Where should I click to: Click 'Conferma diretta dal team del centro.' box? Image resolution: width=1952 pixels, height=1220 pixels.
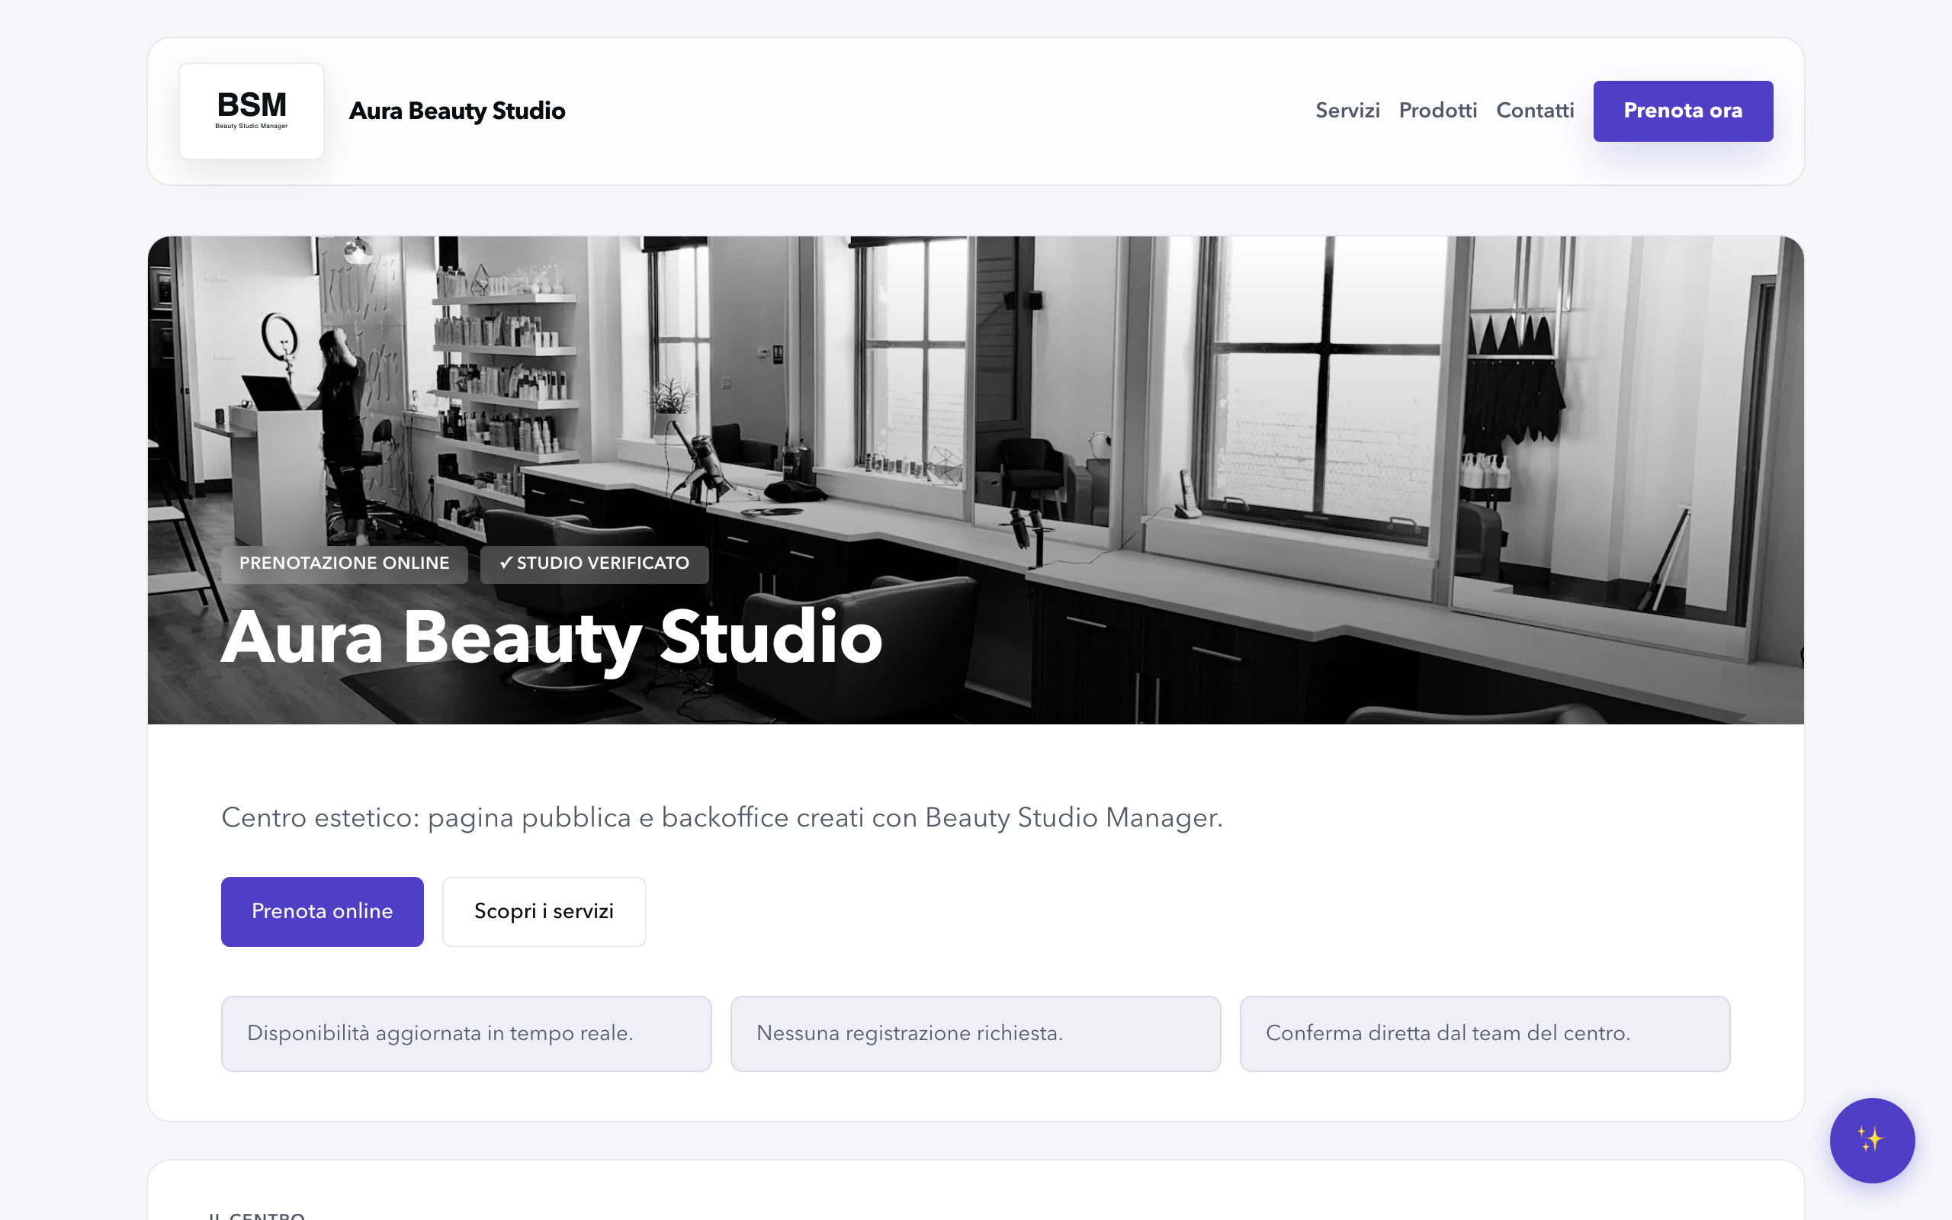(x=1484, y=1032)
